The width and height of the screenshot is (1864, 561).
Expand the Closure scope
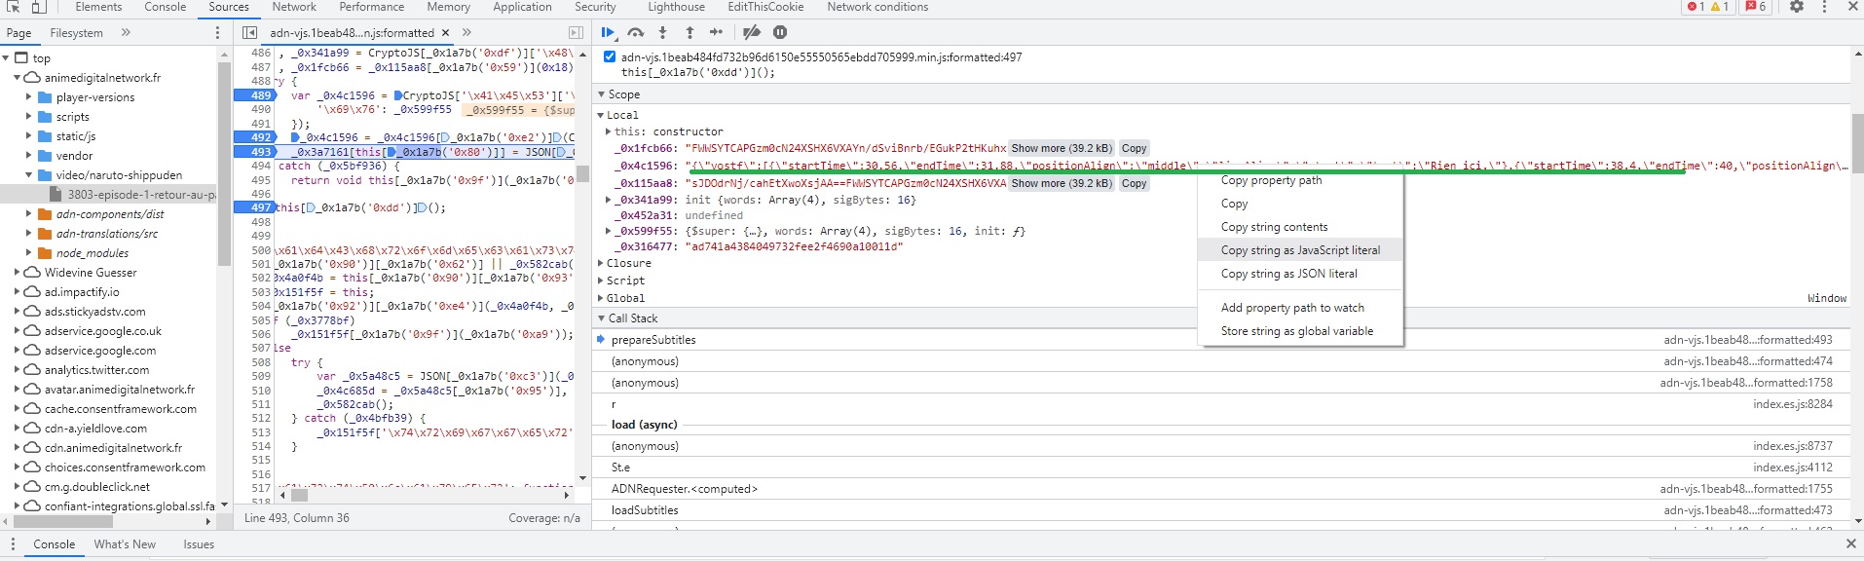[628, 263]
